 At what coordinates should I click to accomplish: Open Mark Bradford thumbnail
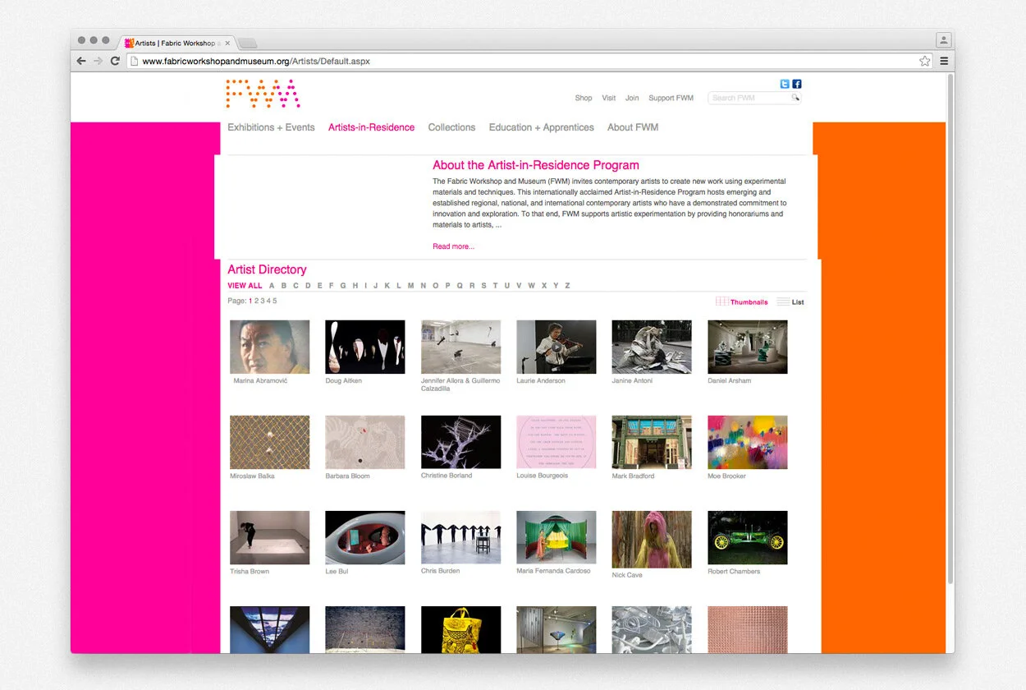tap(652, 442)
